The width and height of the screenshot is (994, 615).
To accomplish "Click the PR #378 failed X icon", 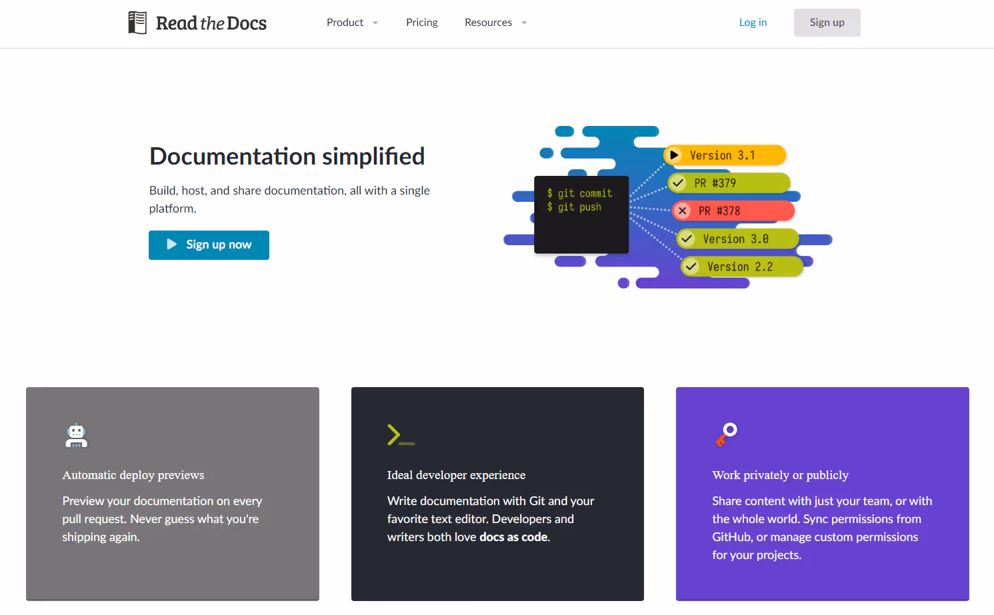I will (x=682, y=211).
